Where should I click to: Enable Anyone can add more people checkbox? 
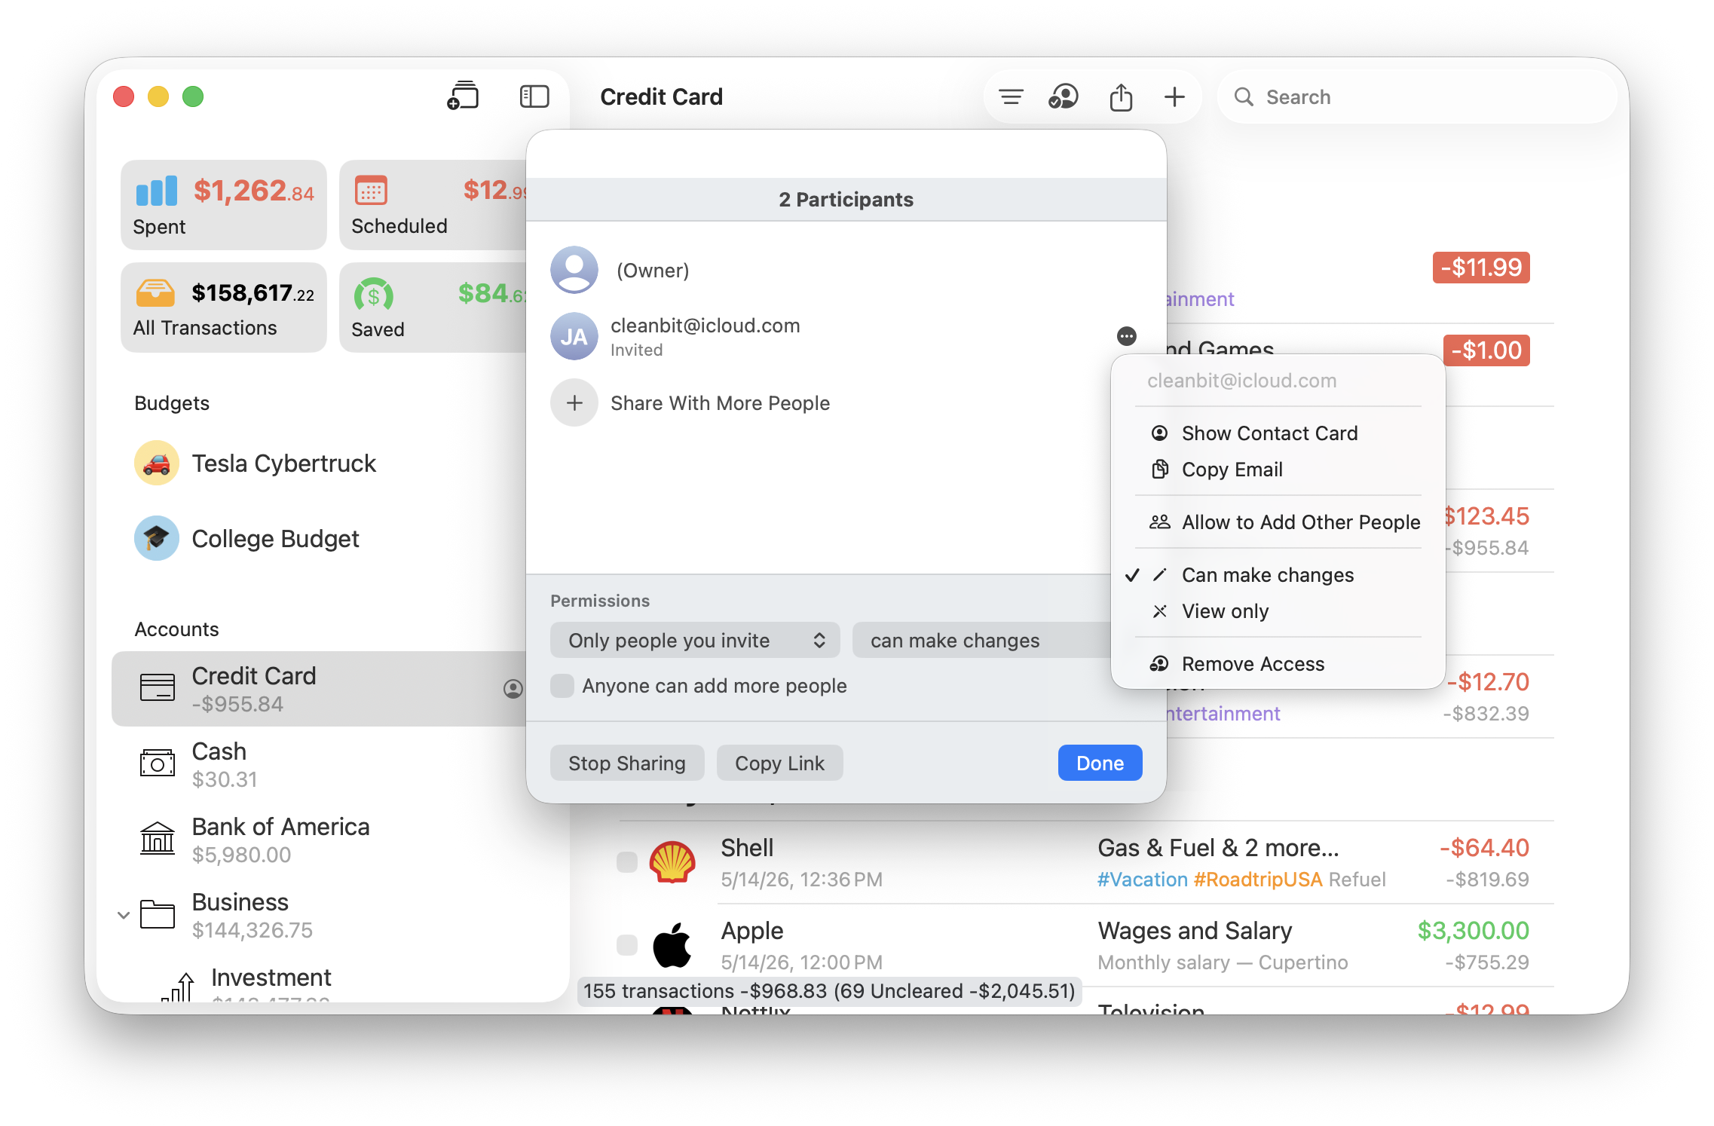[562, 686]
